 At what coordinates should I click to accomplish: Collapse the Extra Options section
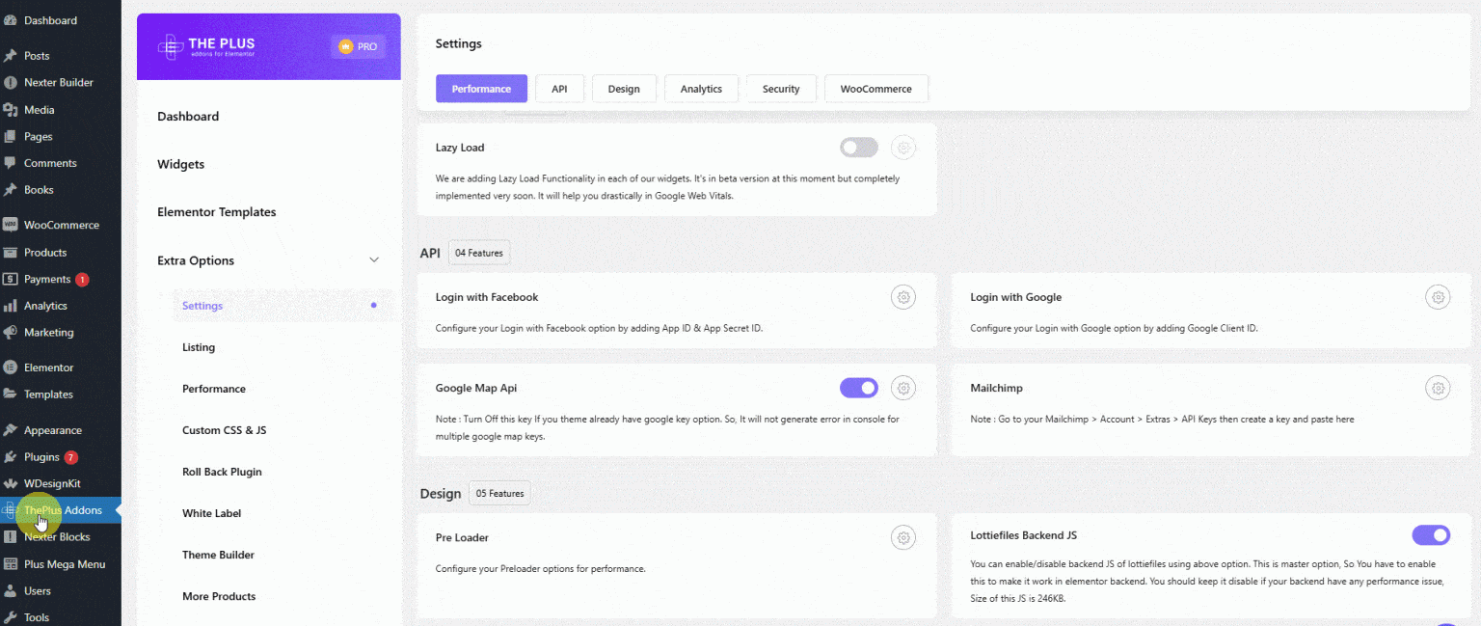tap(374, 259)
